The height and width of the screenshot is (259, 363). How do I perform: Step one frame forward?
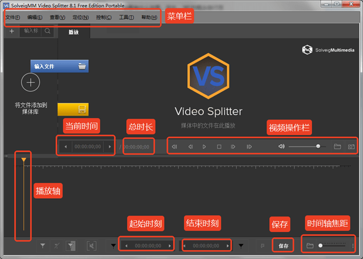coord(233,146)
